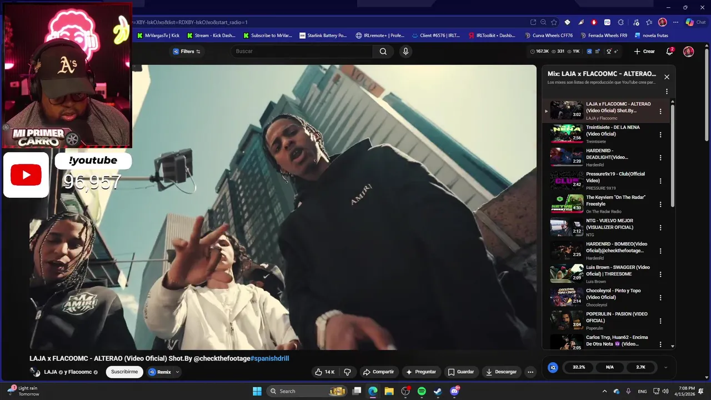
Task: Focus the Buscar search field
Action: tap(302, 51)
